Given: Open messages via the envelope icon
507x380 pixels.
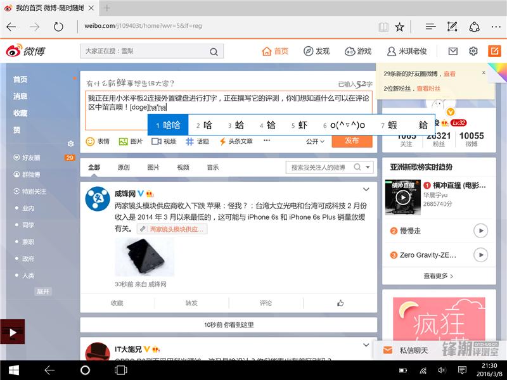Looking at the screenshot, I should 452,50.
